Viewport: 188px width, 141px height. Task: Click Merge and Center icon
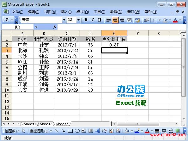pyautogui.click(x=129, y=20)
